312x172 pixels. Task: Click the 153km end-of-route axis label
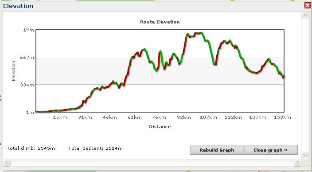282,117
